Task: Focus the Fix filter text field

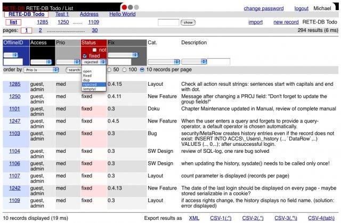Action: click(119, 62)
